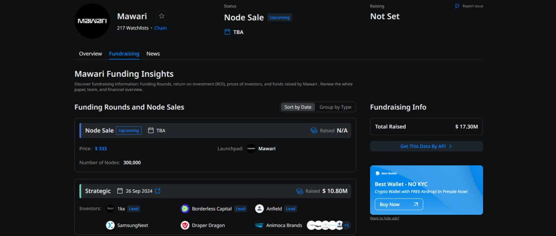Click the 217 Watchlists text

coord(132,28)
